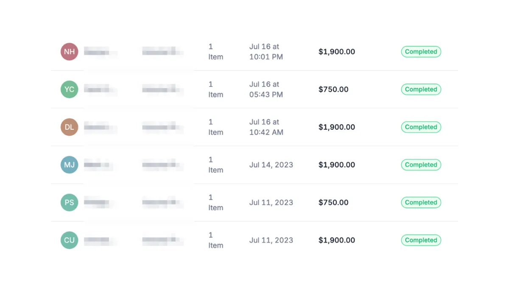Click the 1 Item count in DL row

click(x=215, y=127)
